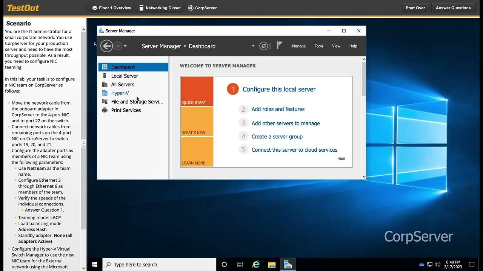Click the Server Manager scrollbar down arrow
The height and width of the screenshot is (271, 483).
pyautogui.click(x=364, y=177)
